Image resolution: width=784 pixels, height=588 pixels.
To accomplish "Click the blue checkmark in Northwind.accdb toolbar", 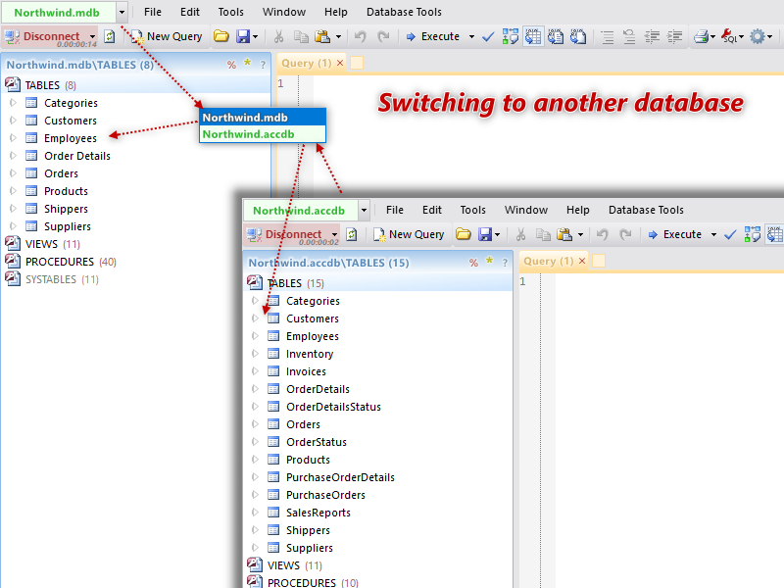I will point(730,234).
